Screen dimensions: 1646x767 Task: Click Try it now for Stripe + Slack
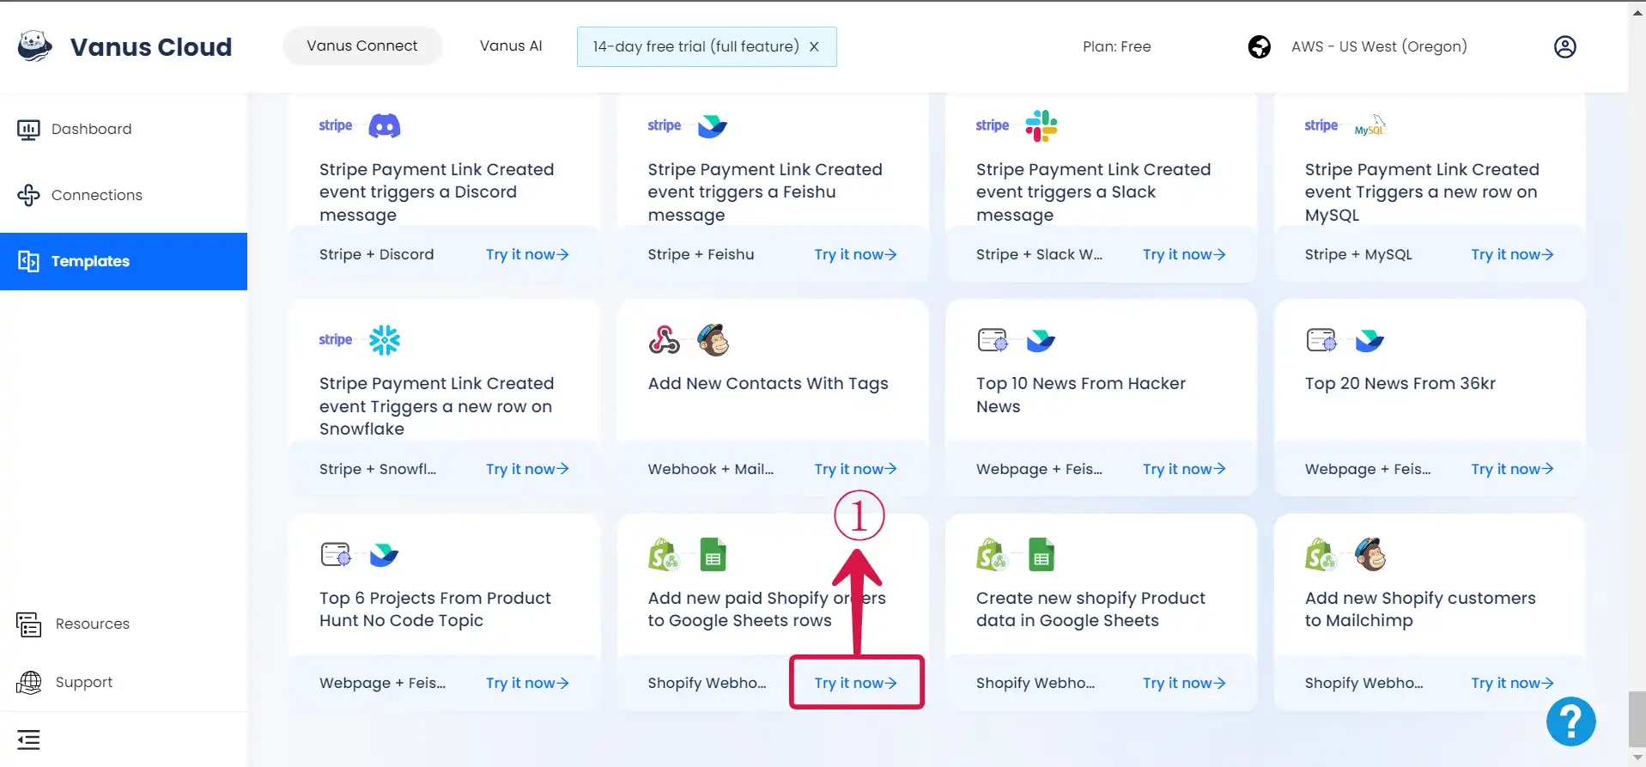pos(1184,254)
